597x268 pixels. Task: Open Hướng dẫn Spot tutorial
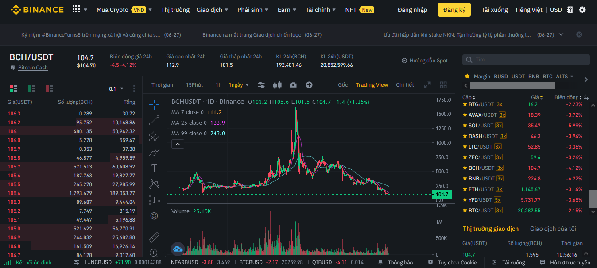[425, 61]
